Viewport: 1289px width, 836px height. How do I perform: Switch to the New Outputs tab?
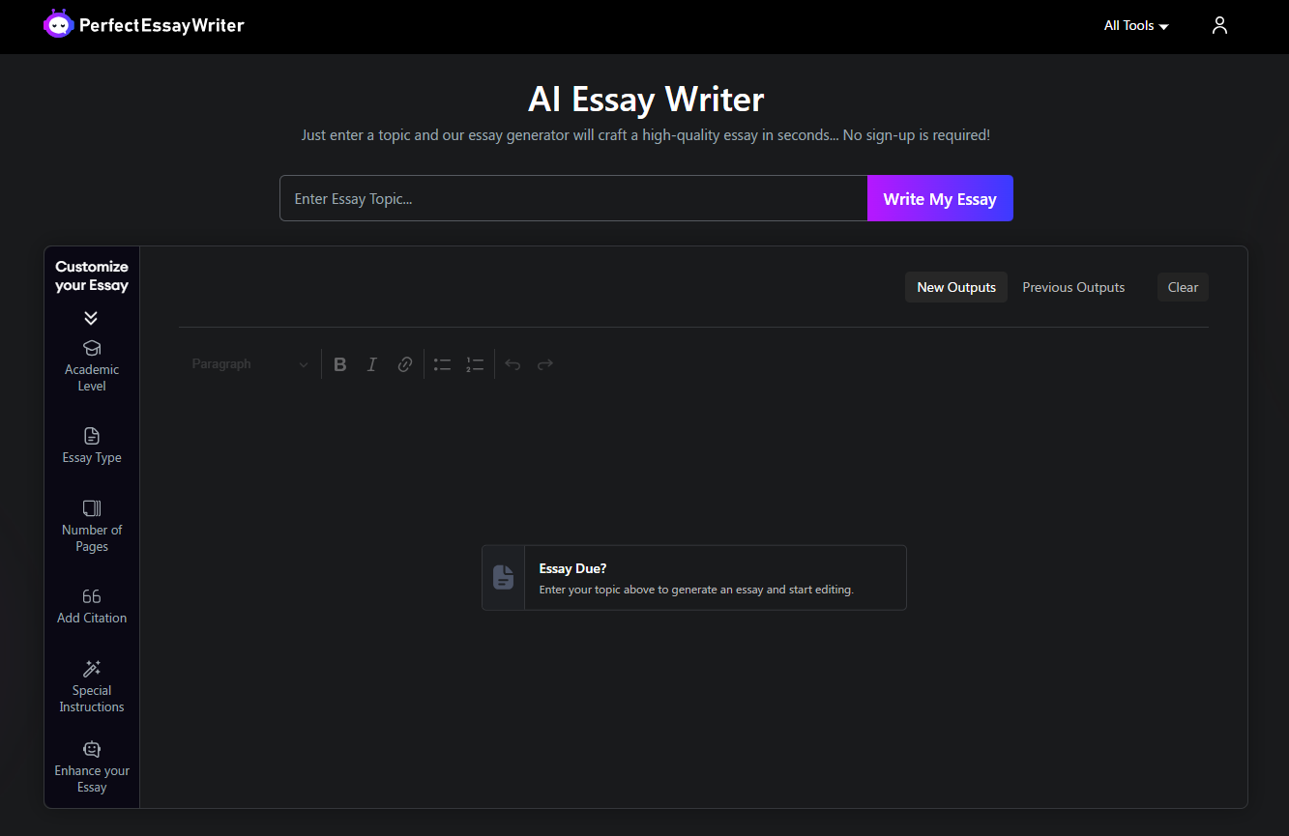[956, 287]
